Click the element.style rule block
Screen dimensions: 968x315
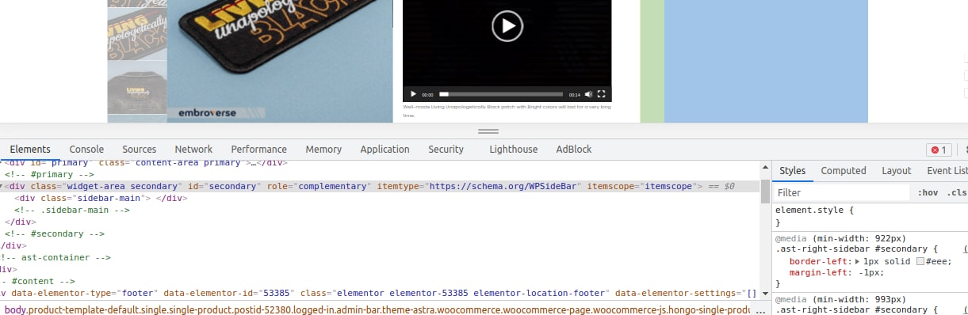(870, 217)
